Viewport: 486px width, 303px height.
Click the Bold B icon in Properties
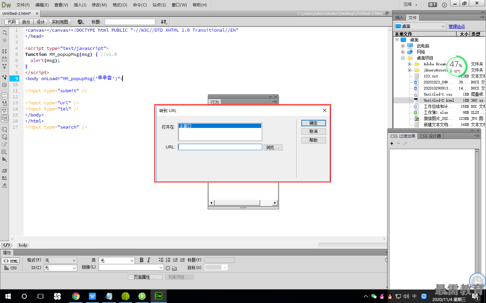tap(141, 260)
